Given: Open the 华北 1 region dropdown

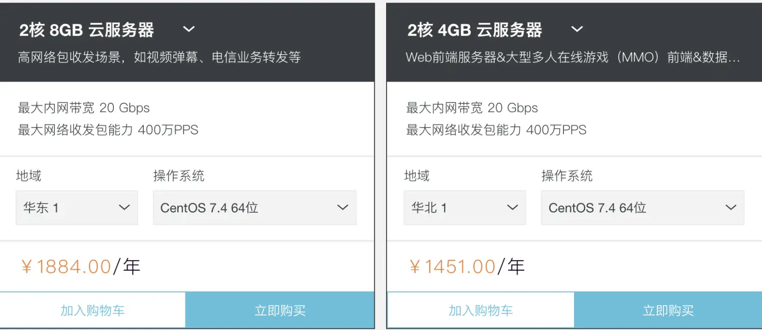Looking at the screenshot, I should [x=464, y=207].
